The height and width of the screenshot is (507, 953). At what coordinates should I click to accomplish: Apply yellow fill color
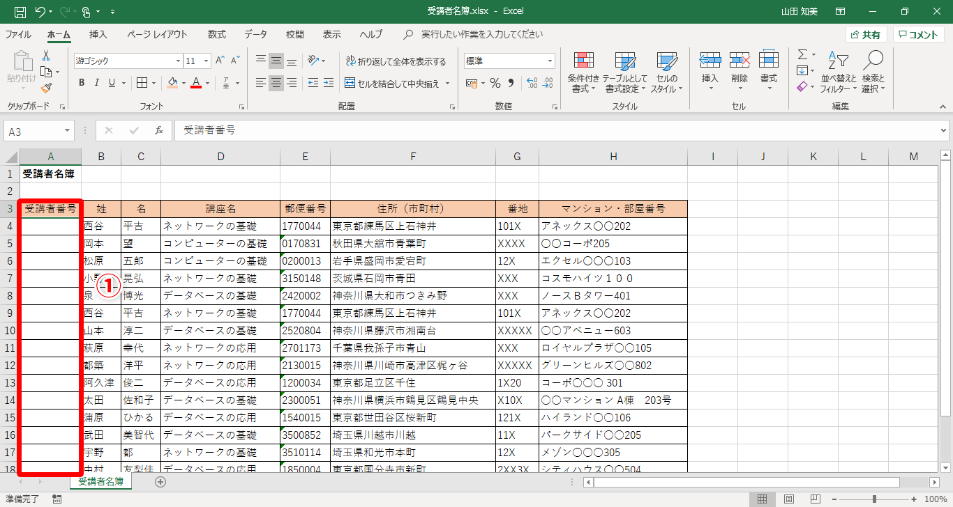[173, 83]
